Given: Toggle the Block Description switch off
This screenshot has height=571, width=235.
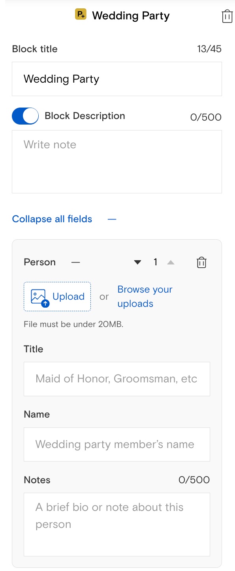Looking at the screenshot, I should coord(25,116).
